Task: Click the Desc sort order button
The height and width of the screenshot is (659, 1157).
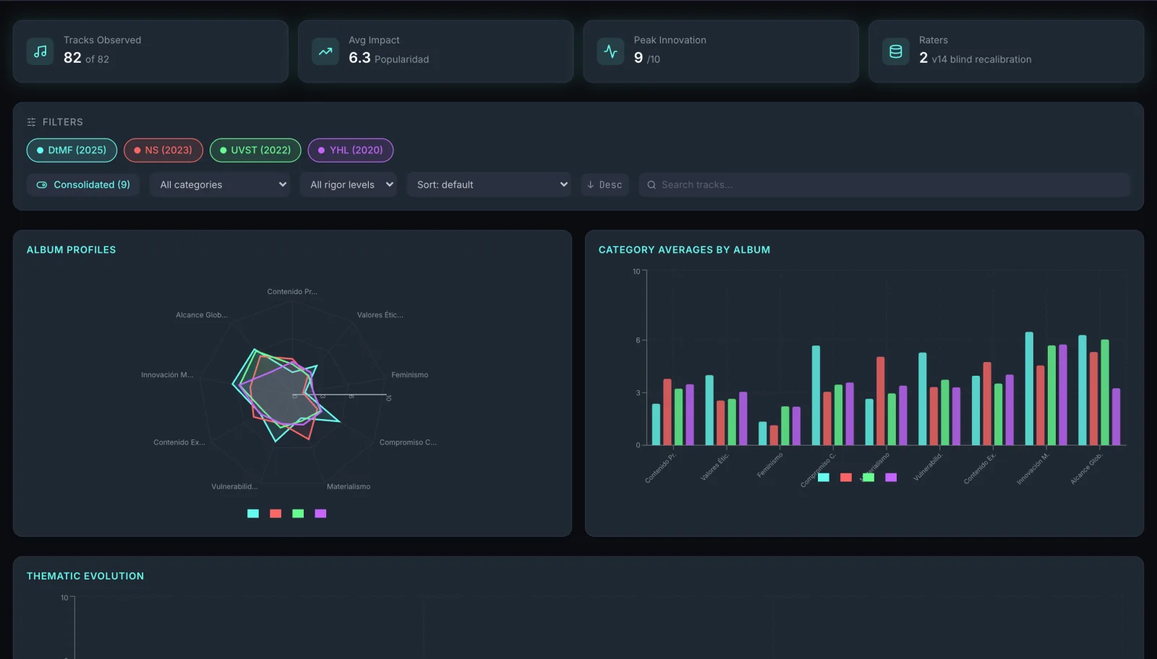Action: point(605,185)
